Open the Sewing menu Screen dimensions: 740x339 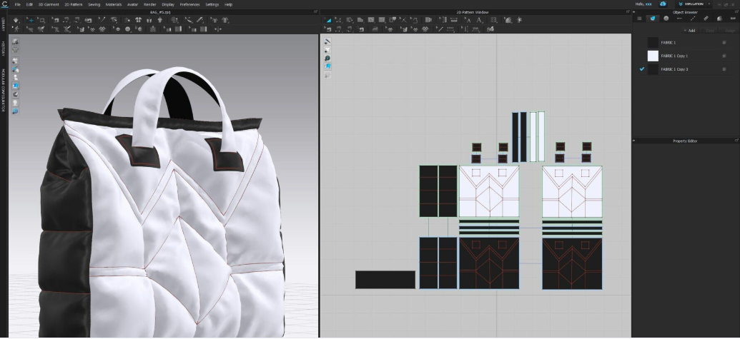click(x=94, y=4)
